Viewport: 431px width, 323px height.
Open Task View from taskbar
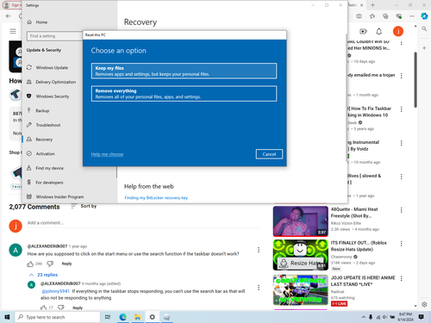tap(108, 317)
